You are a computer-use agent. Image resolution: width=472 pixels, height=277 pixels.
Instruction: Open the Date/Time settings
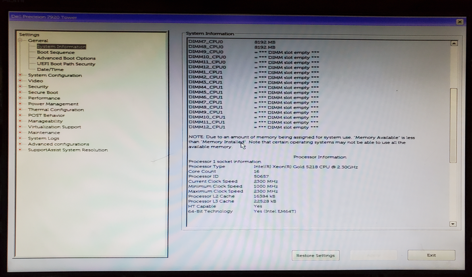pos(50,69)
